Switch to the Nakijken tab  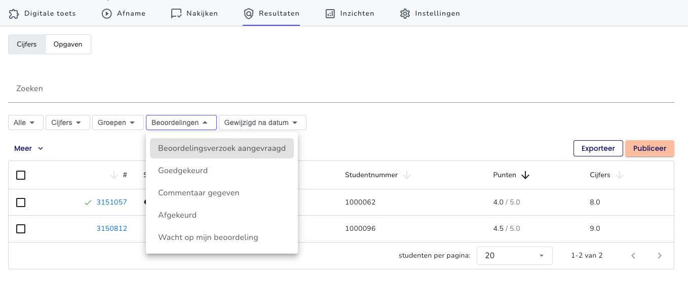click(x=195, y=14)
